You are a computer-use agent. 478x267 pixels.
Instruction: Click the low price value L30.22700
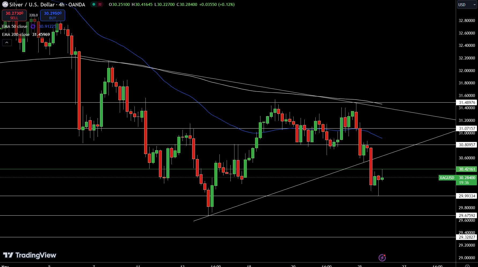tap(165, 5)
